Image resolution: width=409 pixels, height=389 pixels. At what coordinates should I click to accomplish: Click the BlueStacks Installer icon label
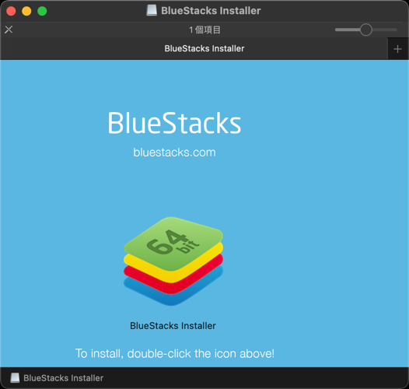click(173, 325)
